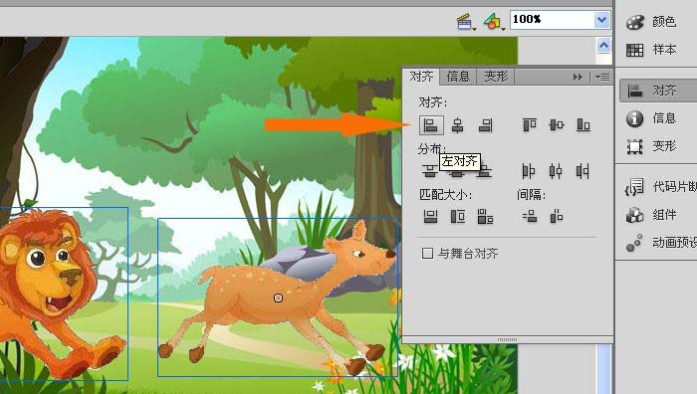Viewport: 697px width, 394px height.
Task: Click align horizontal center icon
Action: [x=457, y=125]
